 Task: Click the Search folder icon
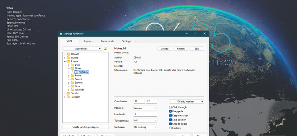click(x=72, y=79)
